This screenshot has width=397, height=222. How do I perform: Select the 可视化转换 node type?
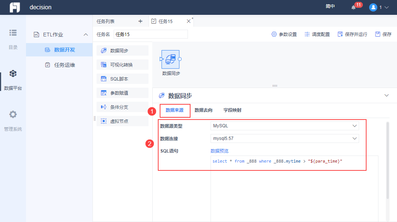[x=123, y=65]
